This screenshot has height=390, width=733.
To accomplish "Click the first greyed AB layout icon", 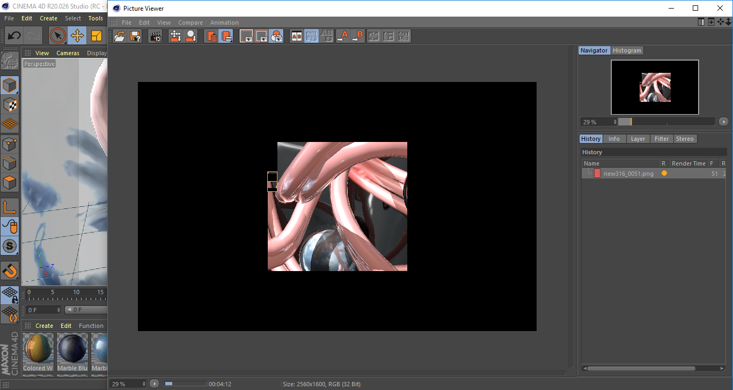I will click(x=374, y=36).
